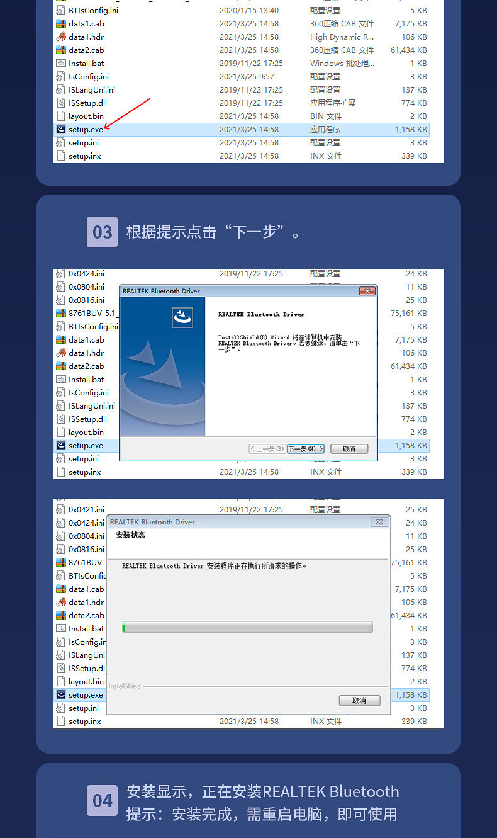The image size is (497, 838).
Task: Click the "INX 文件" cell behind the 安装状态 dialog
Action: point(326,721)
